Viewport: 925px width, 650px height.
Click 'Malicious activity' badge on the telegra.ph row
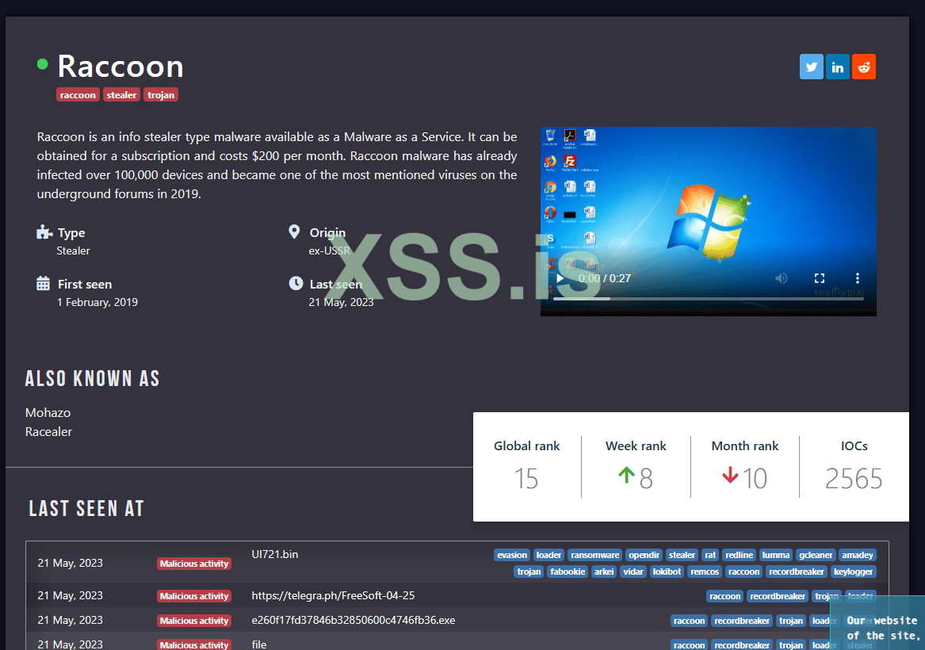coord(194,596)
